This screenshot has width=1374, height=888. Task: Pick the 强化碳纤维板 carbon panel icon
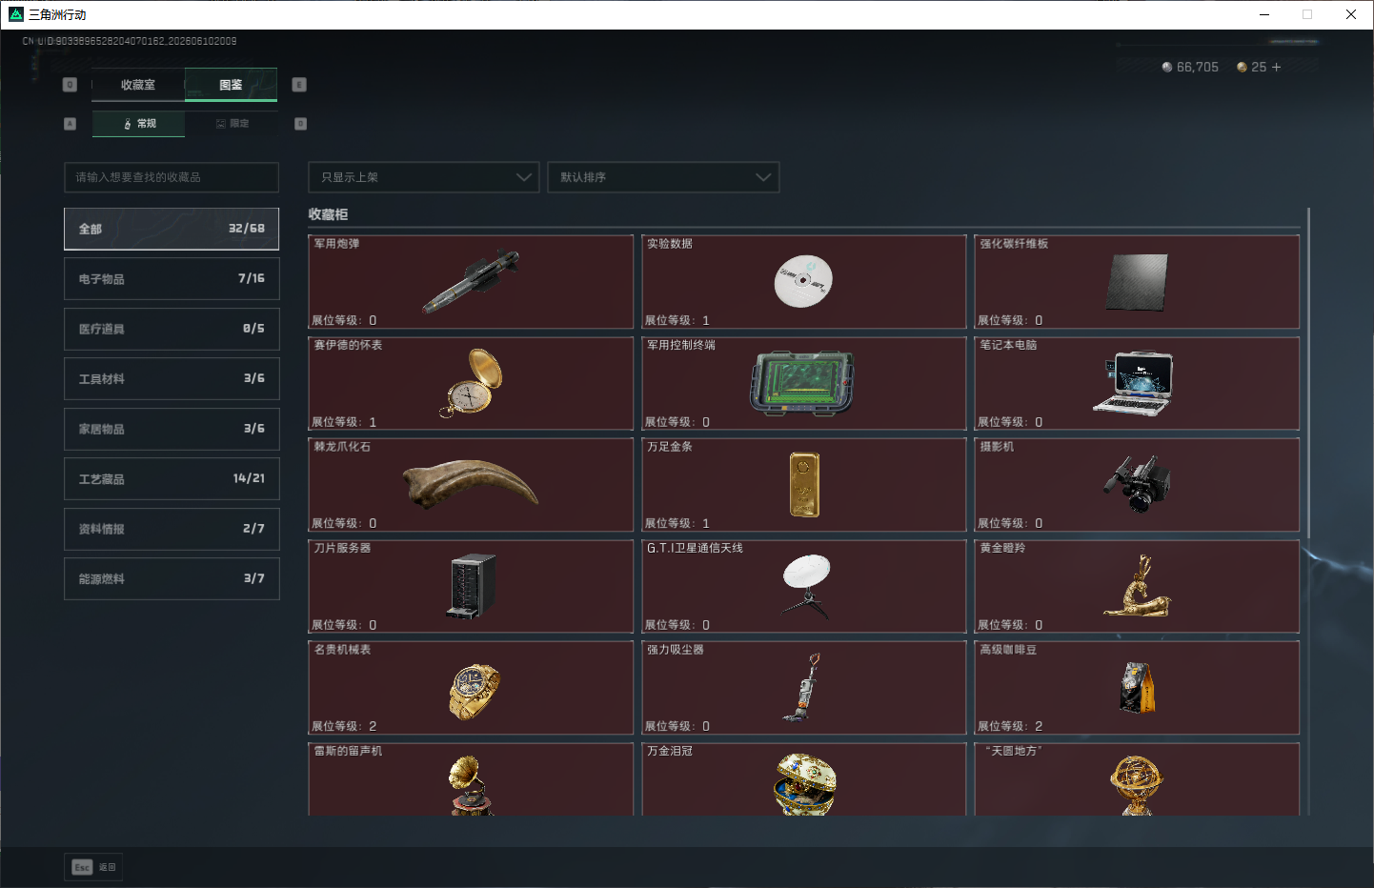pyautogui.click(x=1137, y=282)
